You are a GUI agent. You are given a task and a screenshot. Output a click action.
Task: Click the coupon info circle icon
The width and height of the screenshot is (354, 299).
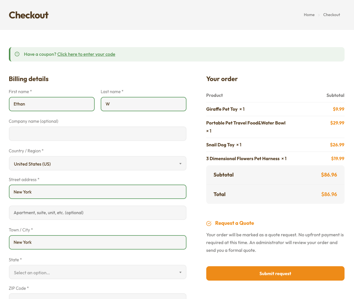click(x=17, y=54)
